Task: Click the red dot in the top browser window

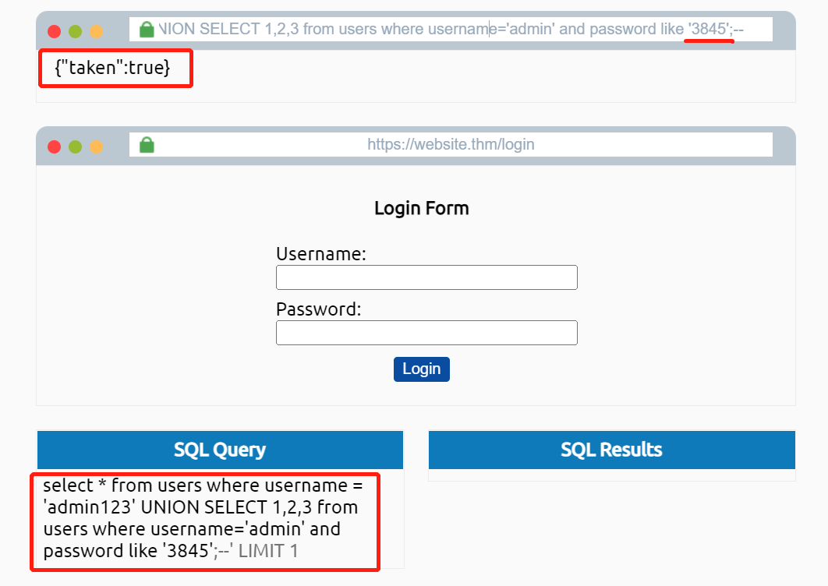Action: [x=54, y=32]
